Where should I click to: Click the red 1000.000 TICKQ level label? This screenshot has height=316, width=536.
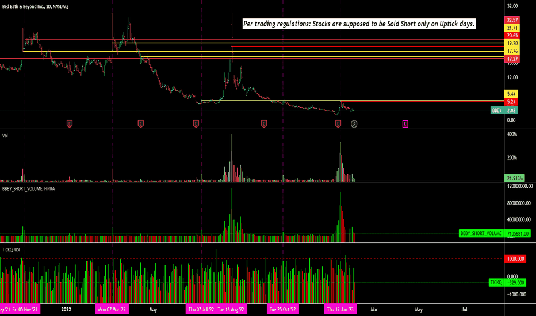point(515,259)
